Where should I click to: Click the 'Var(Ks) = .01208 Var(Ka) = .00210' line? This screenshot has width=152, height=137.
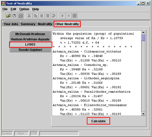coord(91,60)
